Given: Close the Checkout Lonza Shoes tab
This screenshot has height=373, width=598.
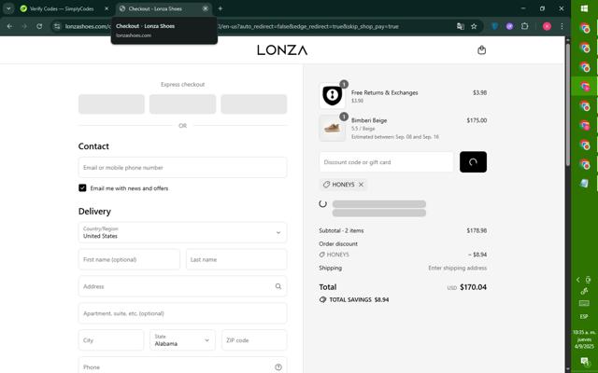Looking at the screenshot, I should point(206,8).
